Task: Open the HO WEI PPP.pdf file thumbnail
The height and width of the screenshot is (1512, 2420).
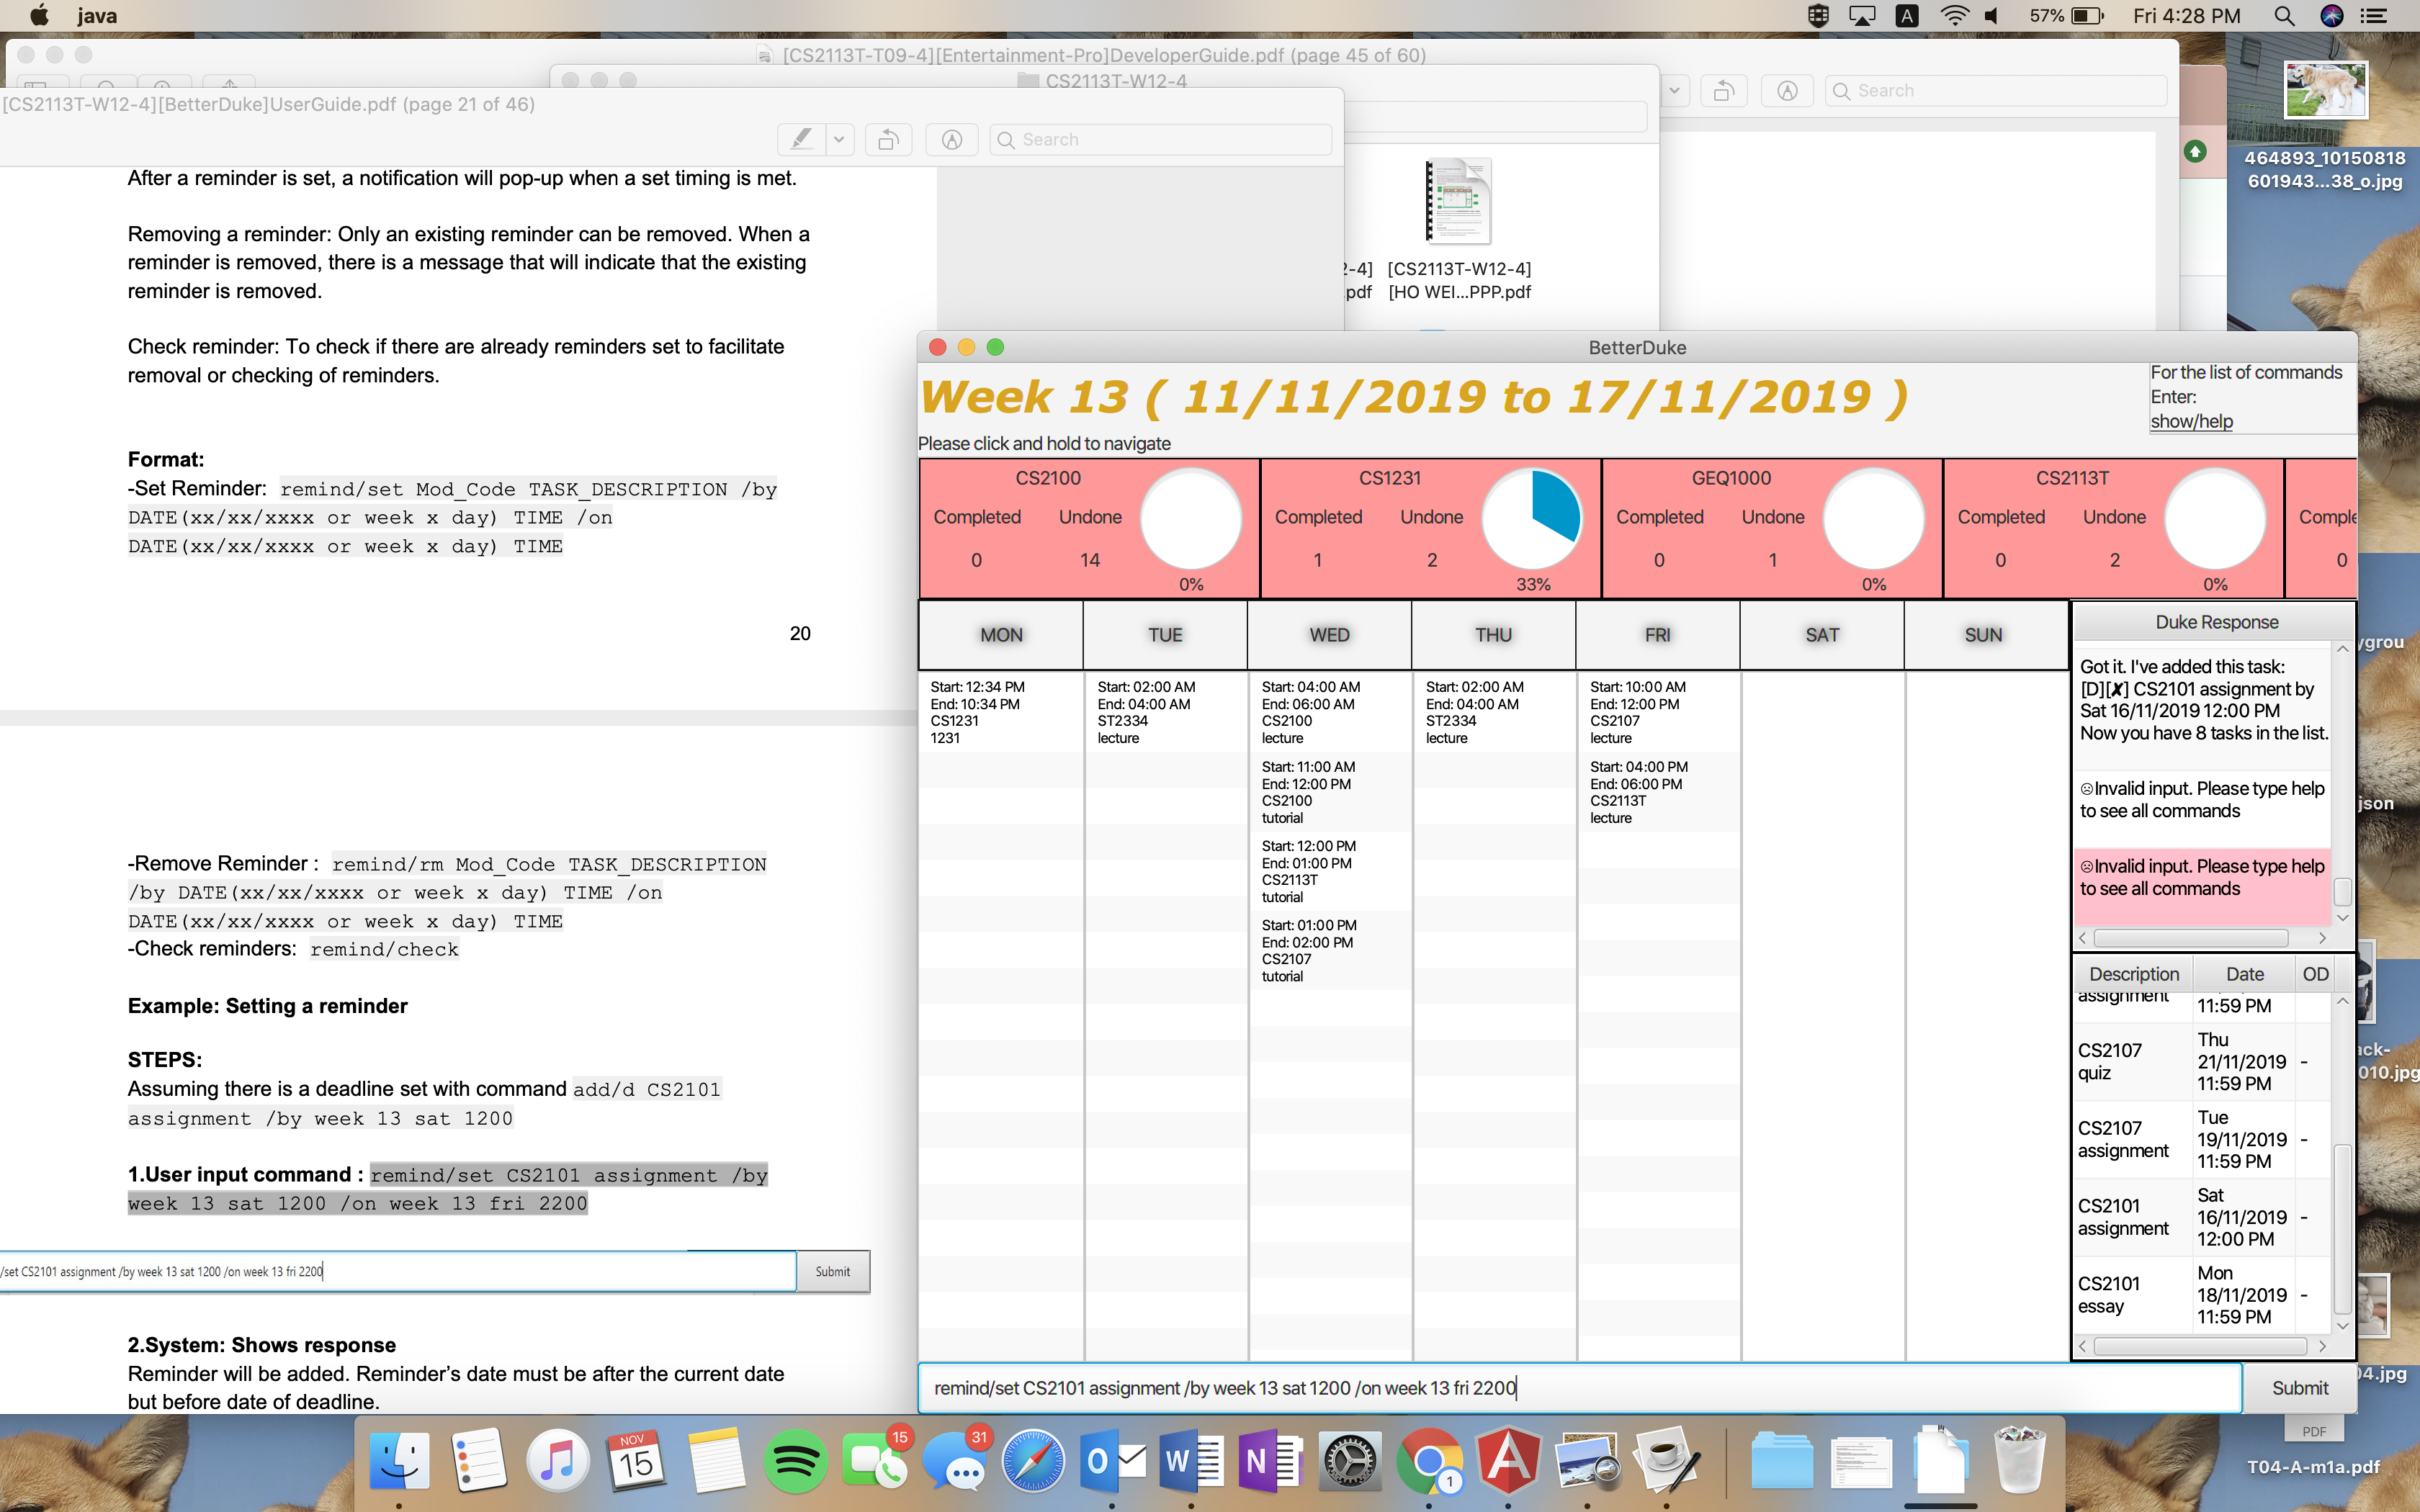Action: (x=1458, y=202)
